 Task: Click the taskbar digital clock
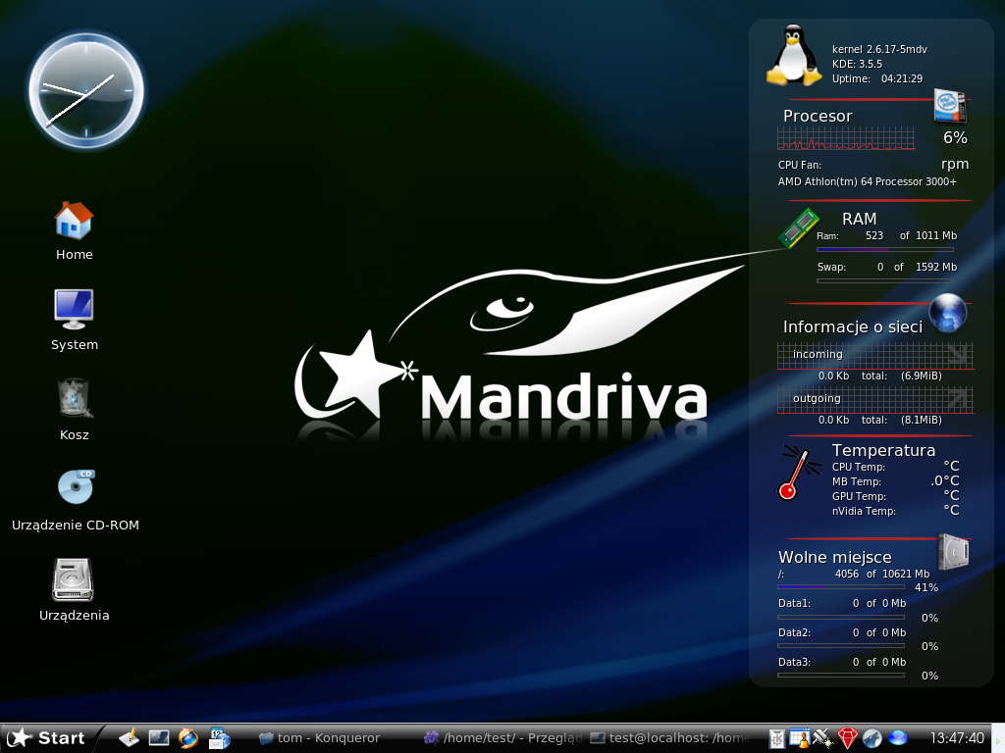point(956,738)
